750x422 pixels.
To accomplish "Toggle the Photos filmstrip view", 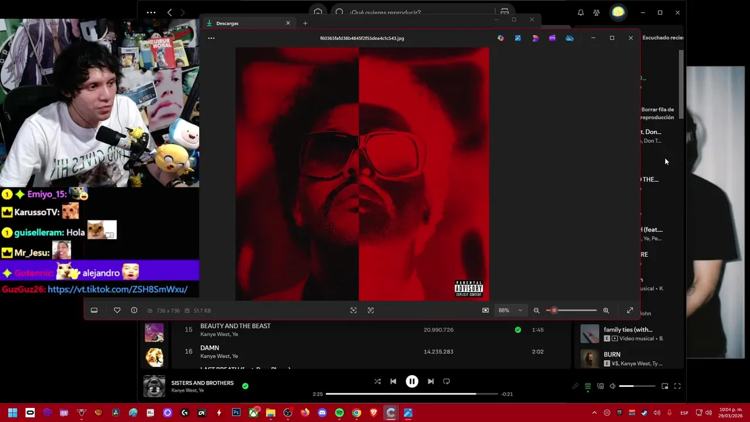I will pos(94,311).
